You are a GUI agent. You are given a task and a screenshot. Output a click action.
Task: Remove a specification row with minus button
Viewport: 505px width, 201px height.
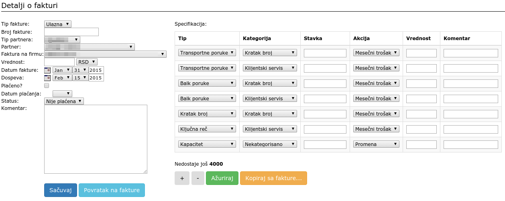(x=198, y=178)
